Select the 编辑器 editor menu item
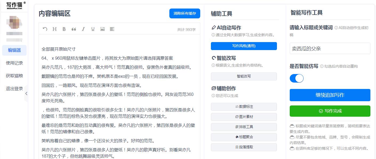Screen dimensions: 376x159 [x=15, y=50]
